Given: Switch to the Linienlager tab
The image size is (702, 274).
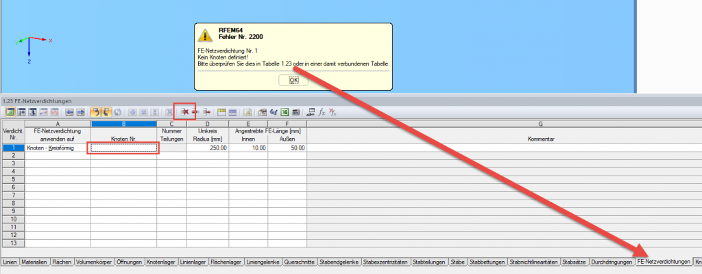Looking at the screenshot, I should (193, 262).
